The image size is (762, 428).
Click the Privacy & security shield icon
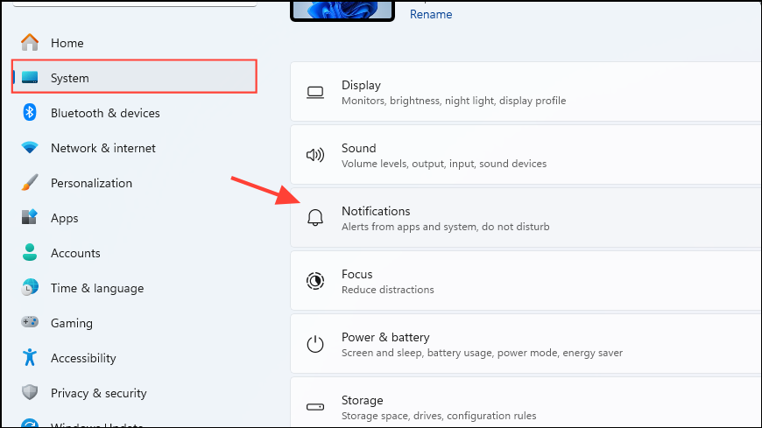30,392
